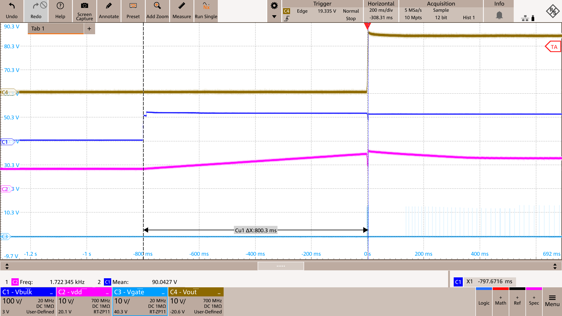Open the Measure tool
The width and height of the screenshot is (562, 316).
[181, 11]
